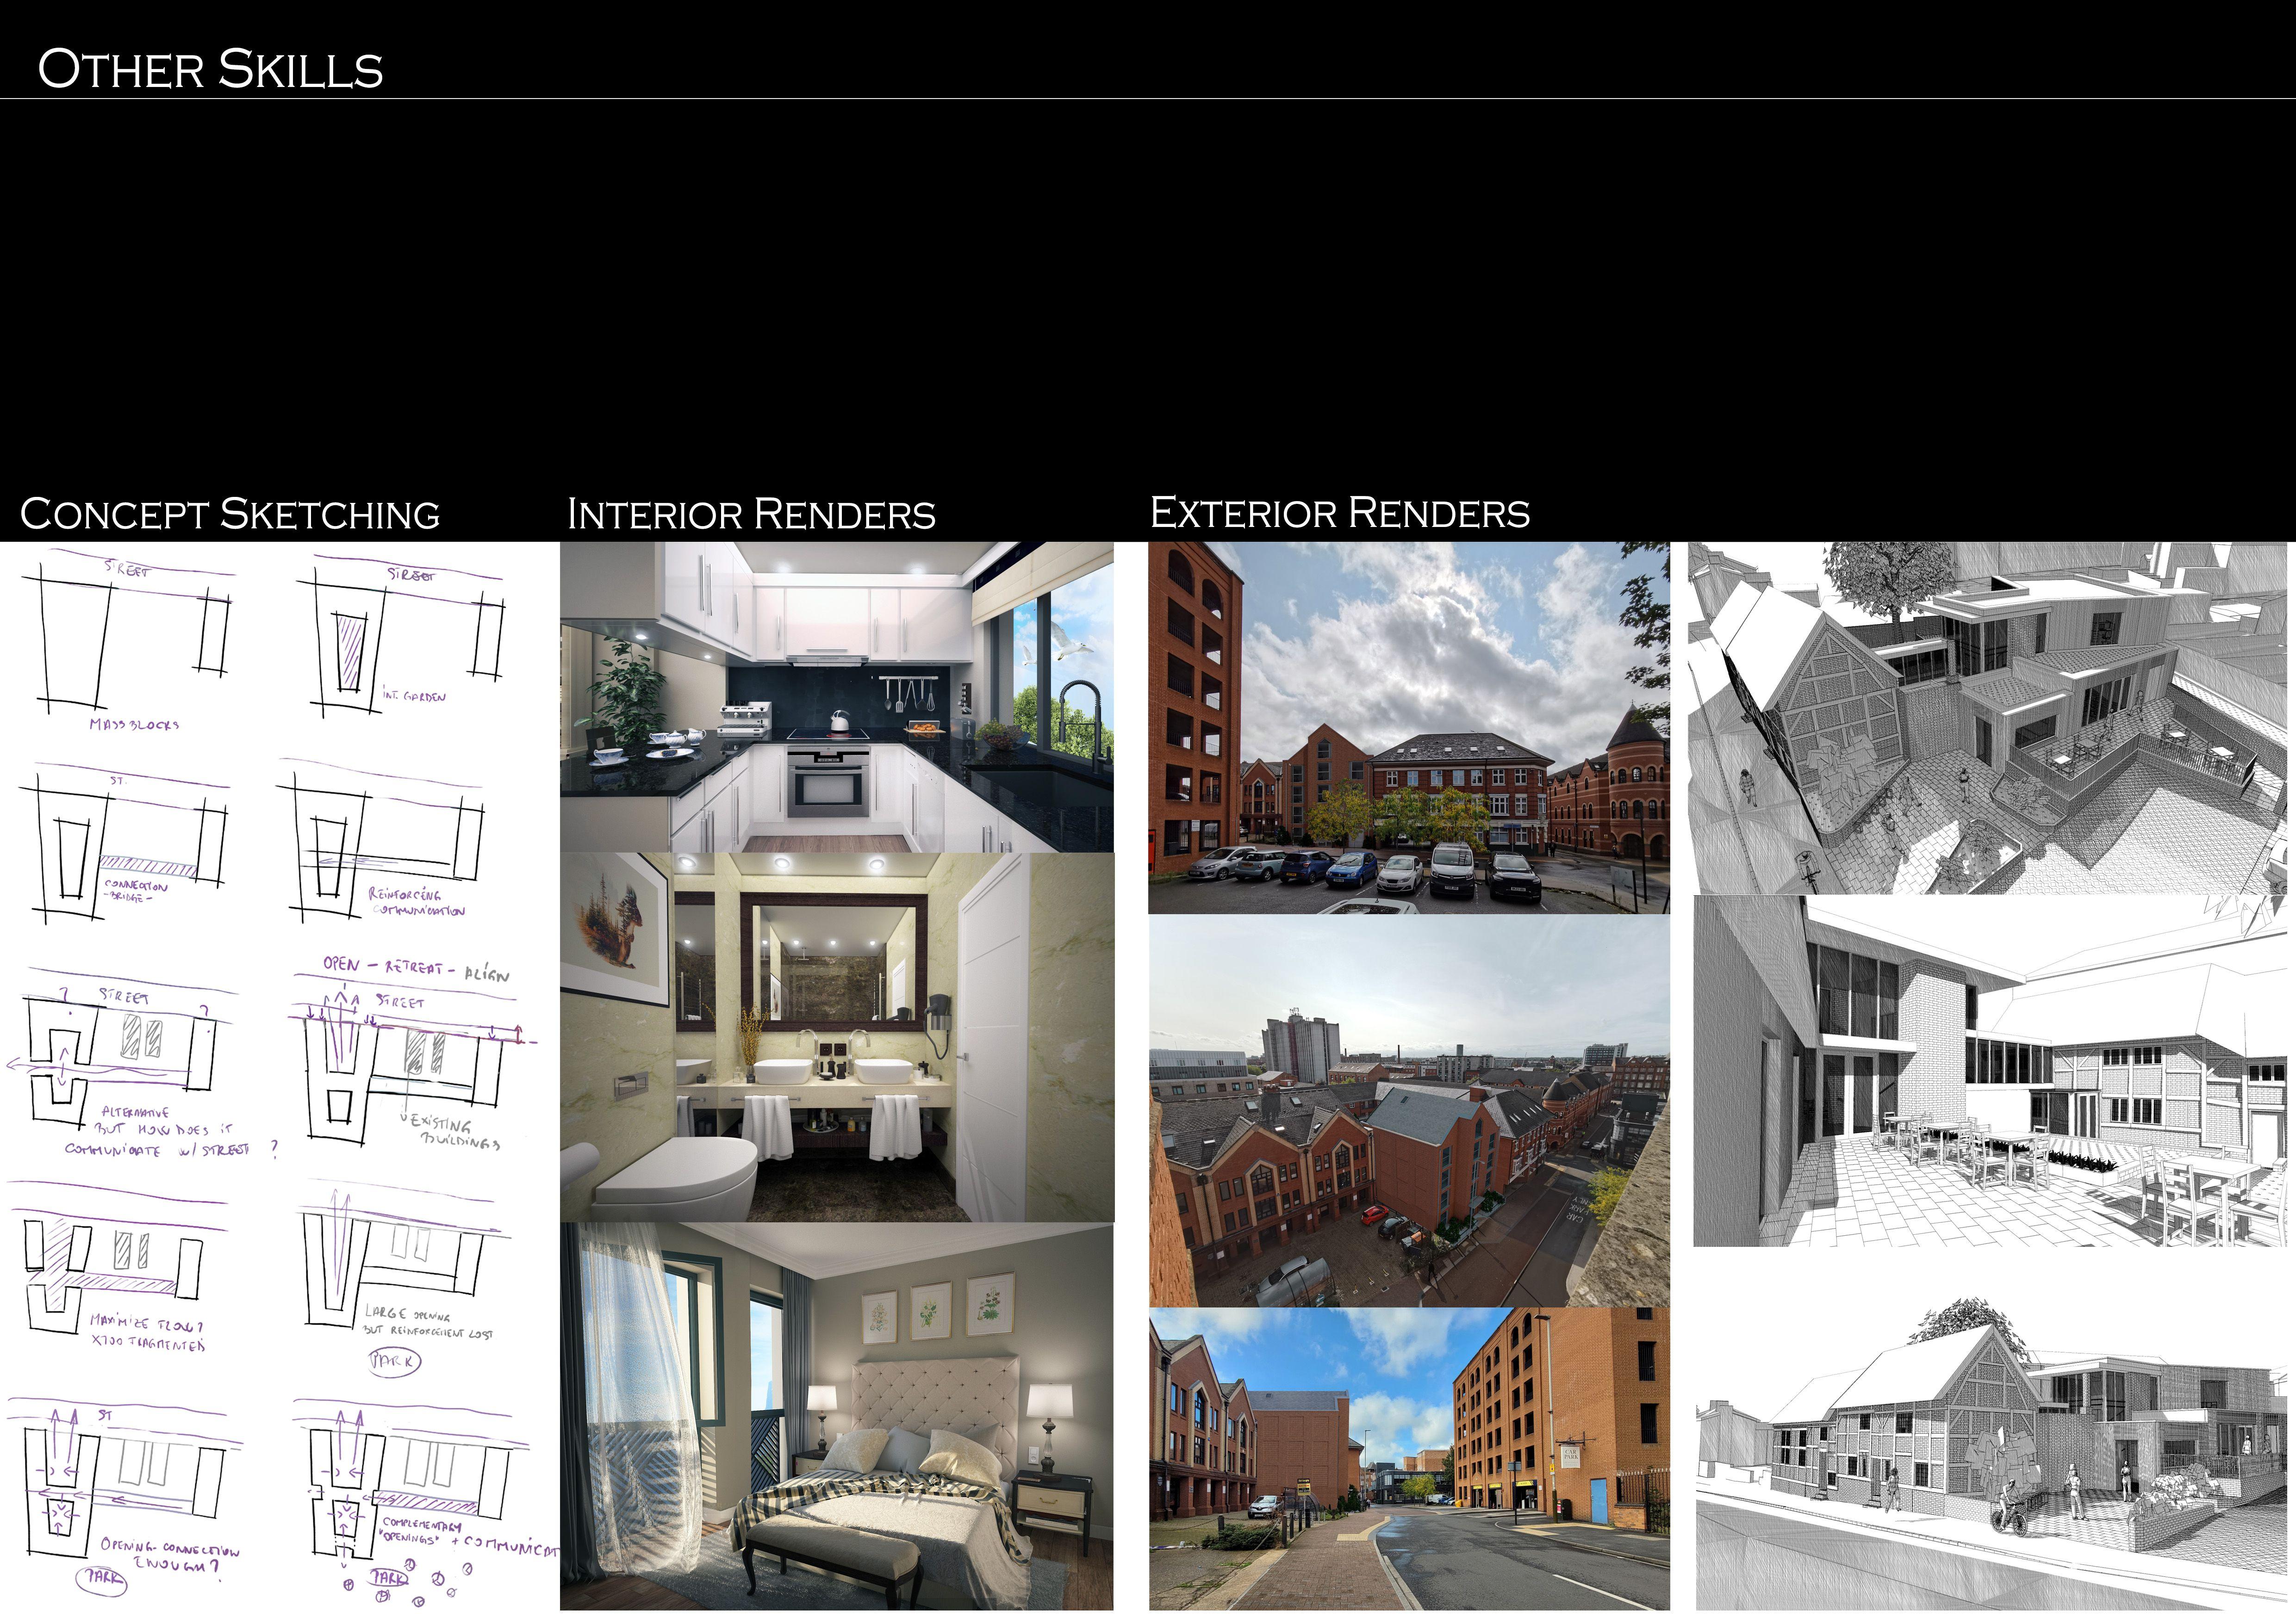
Task: Open the bedroom interior render
Action: pyautogui.click(x=836, y=1415)
